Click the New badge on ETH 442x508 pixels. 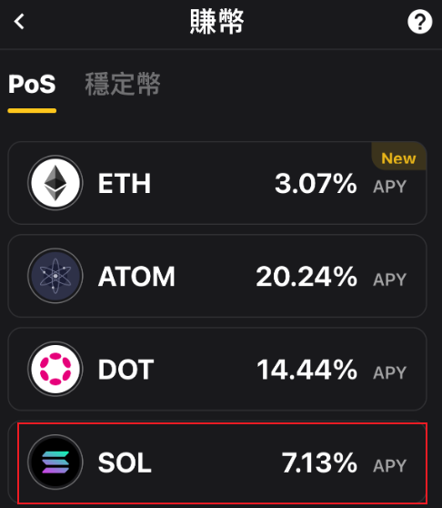398,158
